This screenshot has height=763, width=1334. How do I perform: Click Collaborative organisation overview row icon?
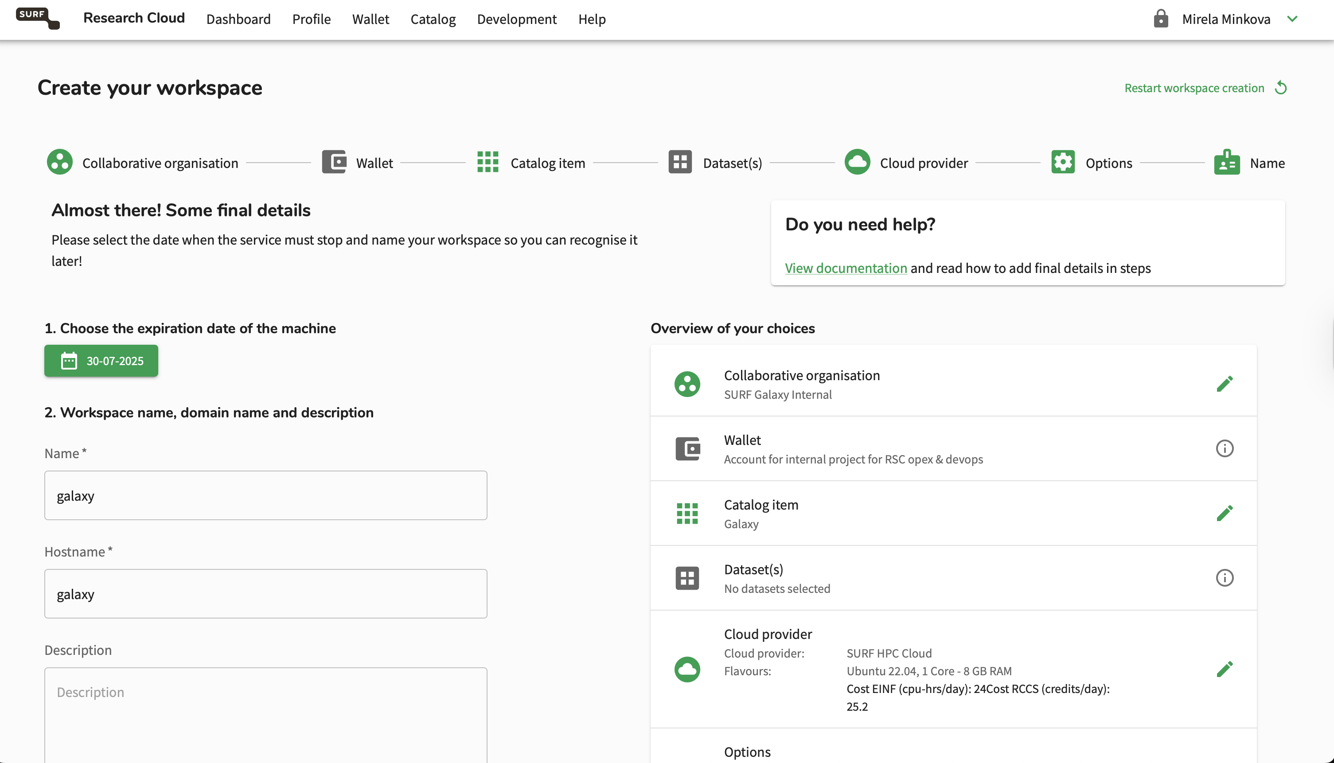(x=687, y=385)
